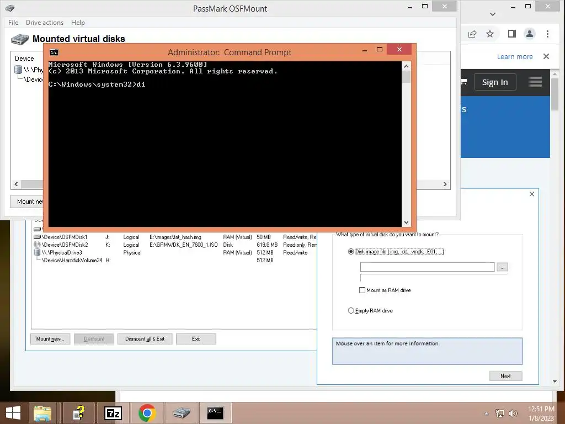565x424 pixels.
Task: Click the Mount new button in OSFMount window
Action: (x=28, y=202)
